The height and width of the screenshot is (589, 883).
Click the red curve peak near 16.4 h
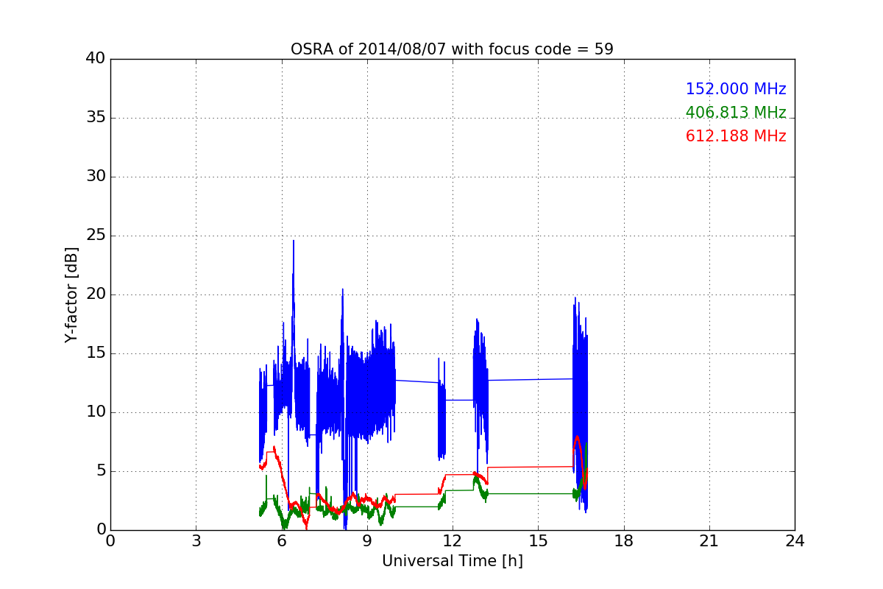pyautogui.click(x=578, y=437)
